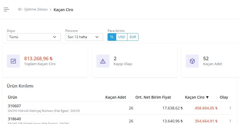This screenshot has height=124, width=239.
Task: Switch currency to USD
Action: coord(122,37)
